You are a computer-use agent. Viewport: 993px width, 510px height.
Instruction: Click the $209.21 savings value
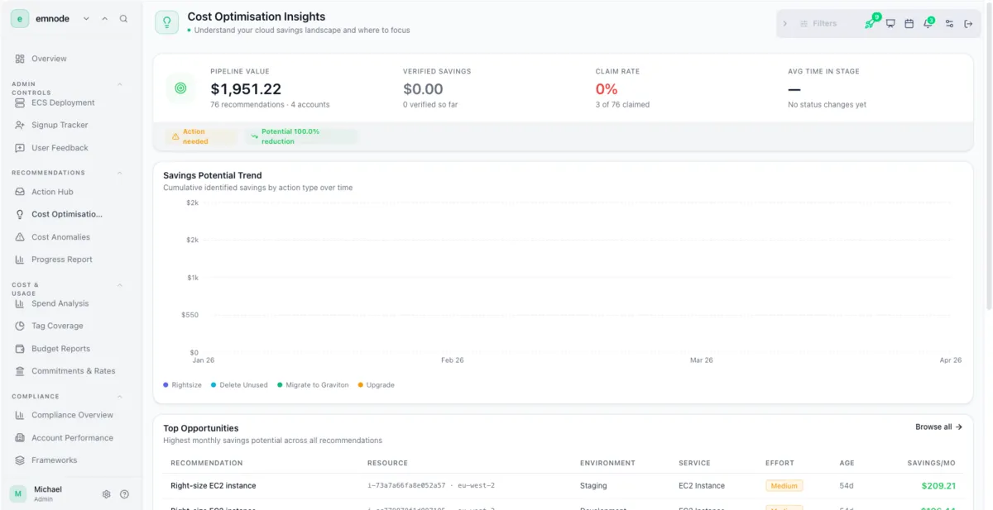click(938, 486)
